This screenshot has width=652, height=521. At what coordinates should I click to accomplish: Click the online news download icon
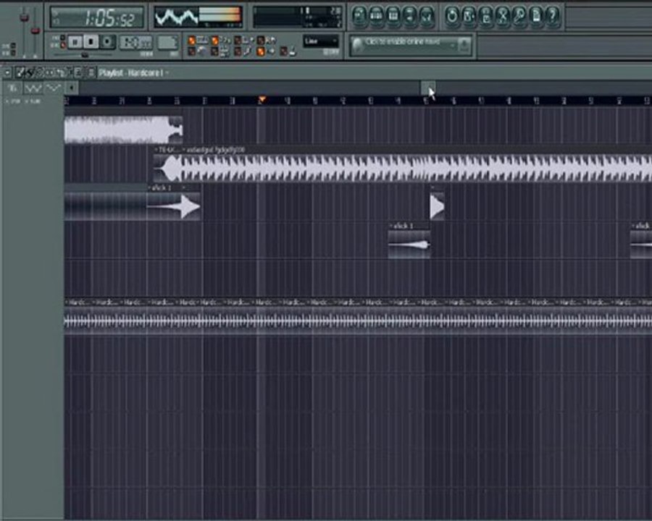tap(464, 44)
